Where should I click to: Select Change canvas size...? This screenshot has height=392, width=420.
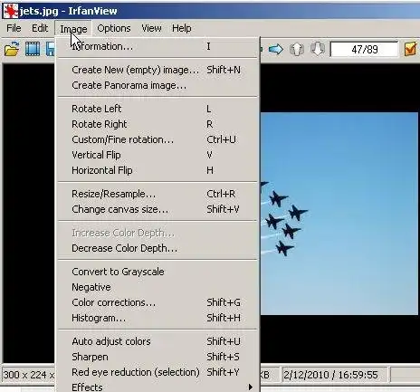click(x=158, y=209)
